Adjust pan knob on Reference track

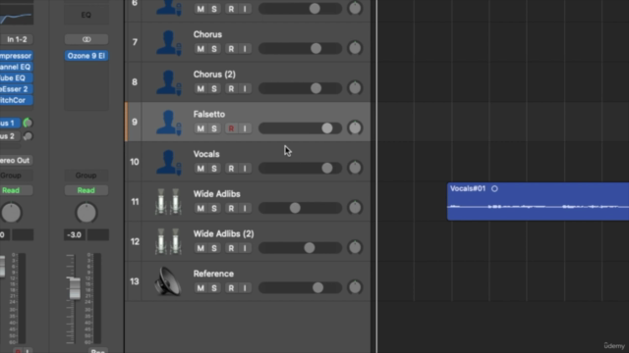pyautogui.click(x=355, y=287)
